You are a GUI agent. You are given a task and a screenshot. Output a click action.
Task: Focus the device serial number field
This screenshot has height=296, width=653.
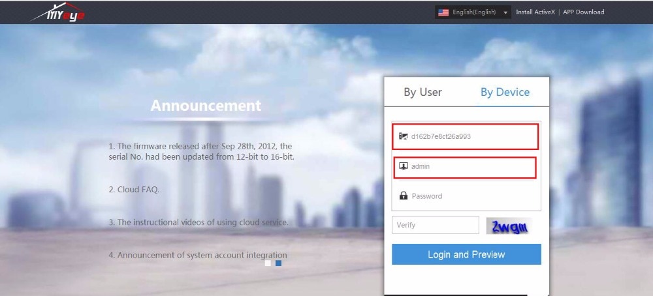coord(466,137)
